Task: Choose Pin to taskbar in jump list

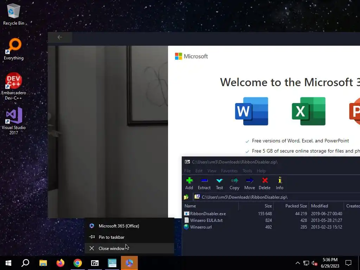Action: [x=129, y=237]
